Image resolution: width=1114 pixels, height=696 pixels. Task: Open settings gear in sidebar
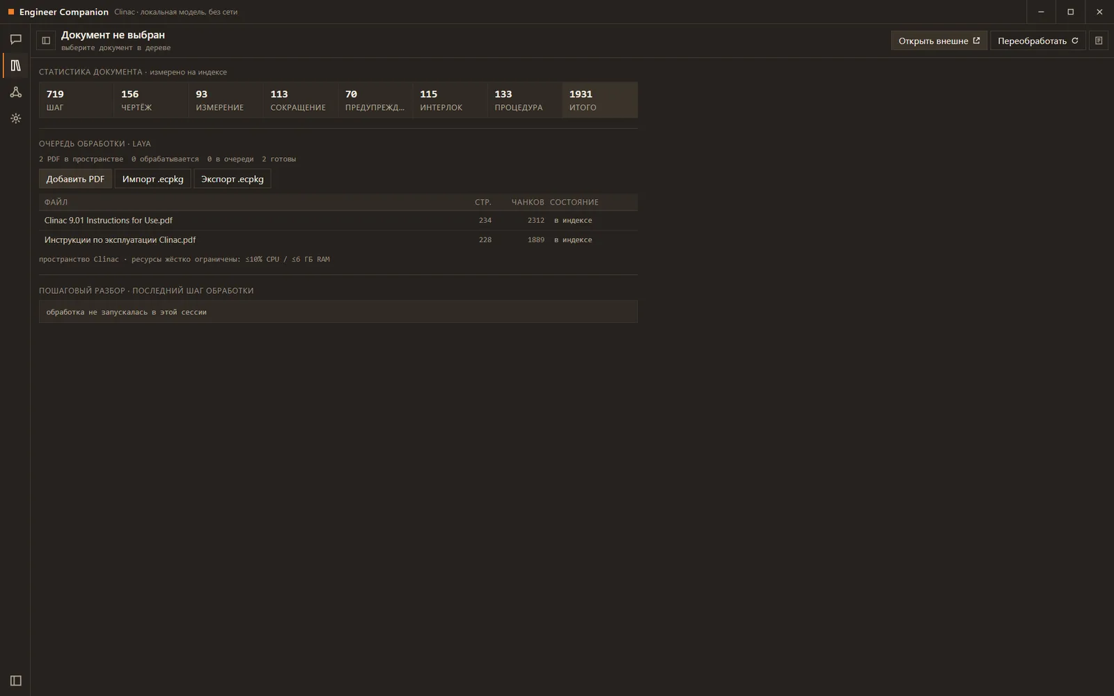(15, 118)
